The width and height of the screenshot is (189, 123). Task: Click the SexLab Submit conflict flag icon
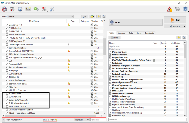[x=69, y=51]
